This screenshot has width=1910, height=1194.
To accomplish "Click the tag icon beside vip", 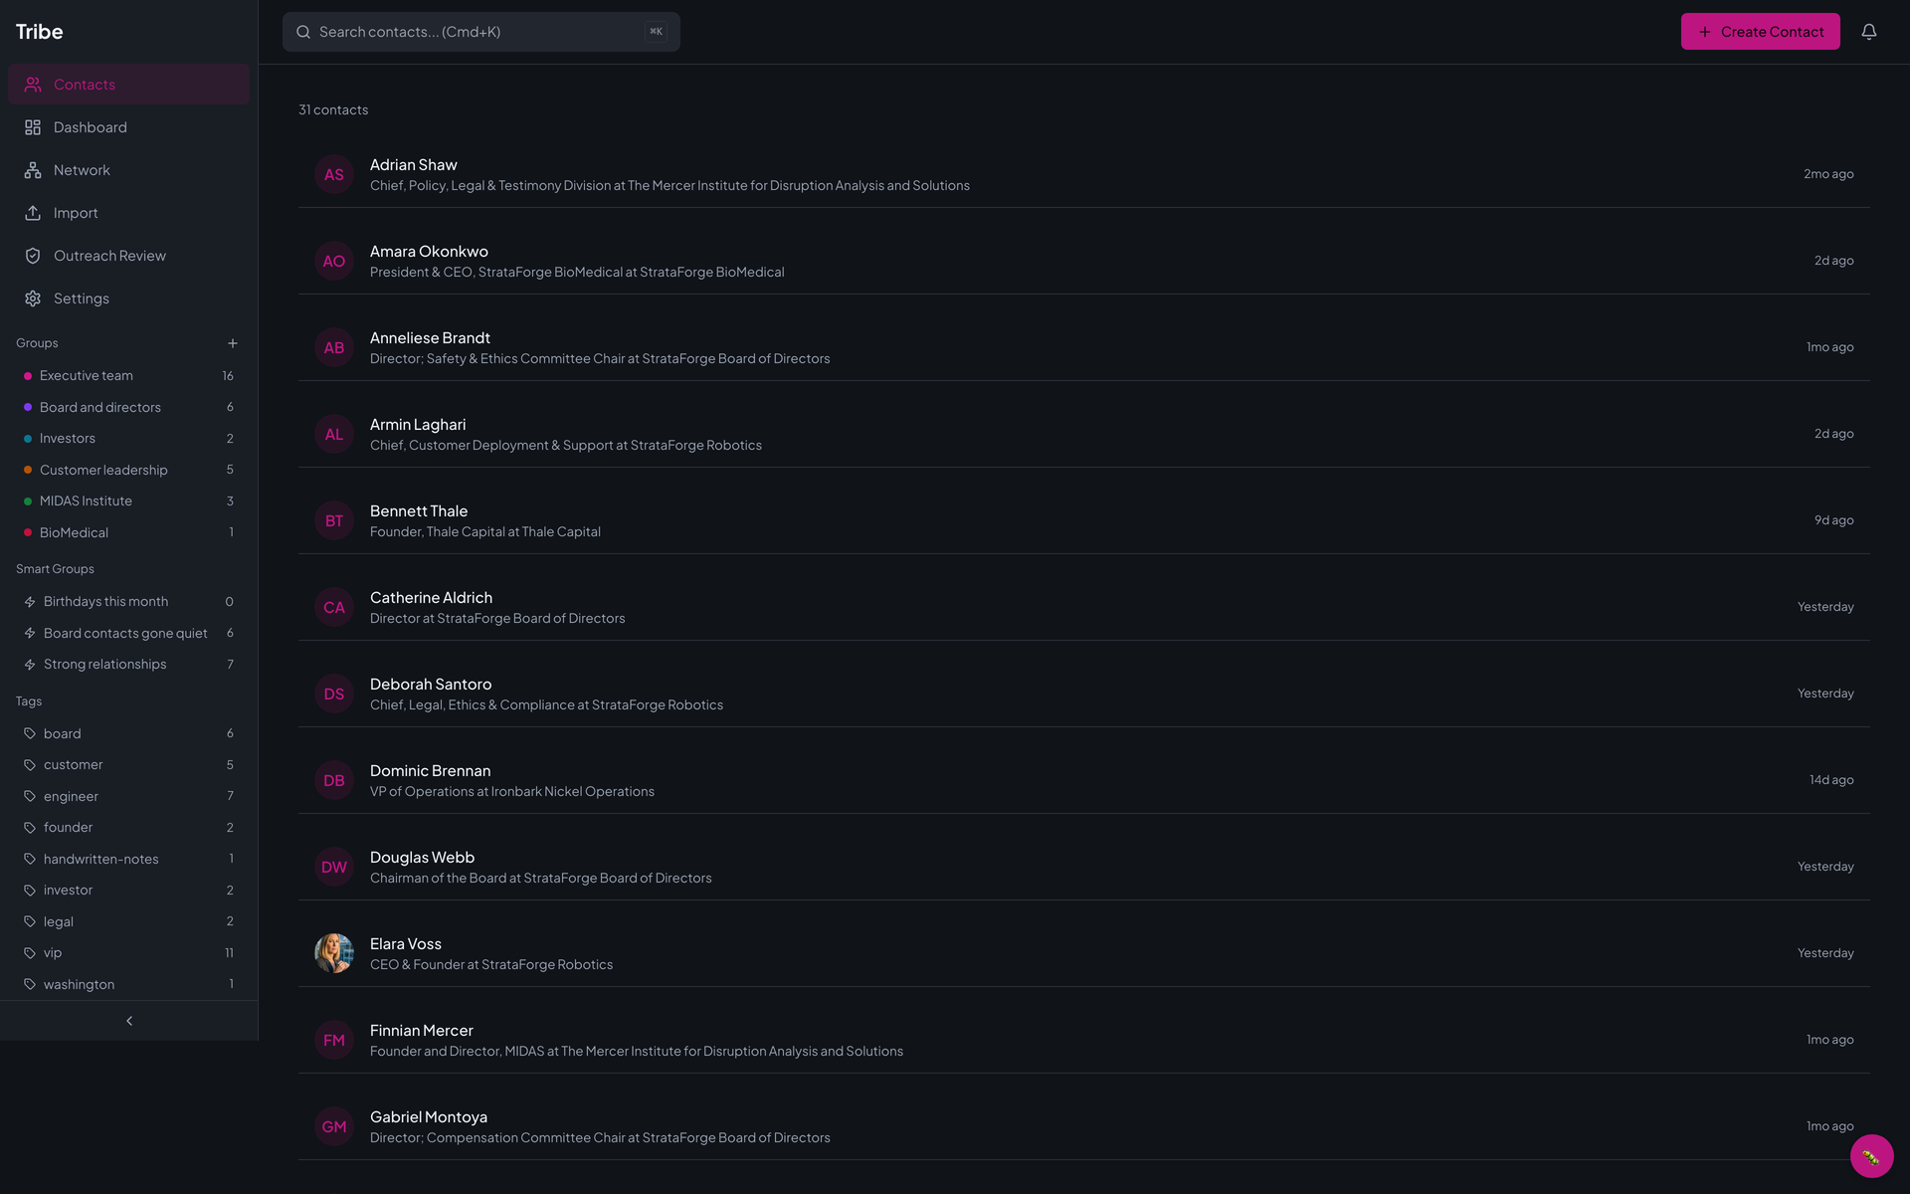I will tap(30, 953).
